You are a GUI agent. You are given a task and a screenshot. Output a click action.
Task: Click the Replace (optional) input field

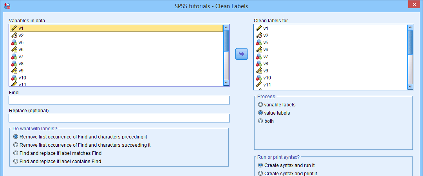(119, 118)
